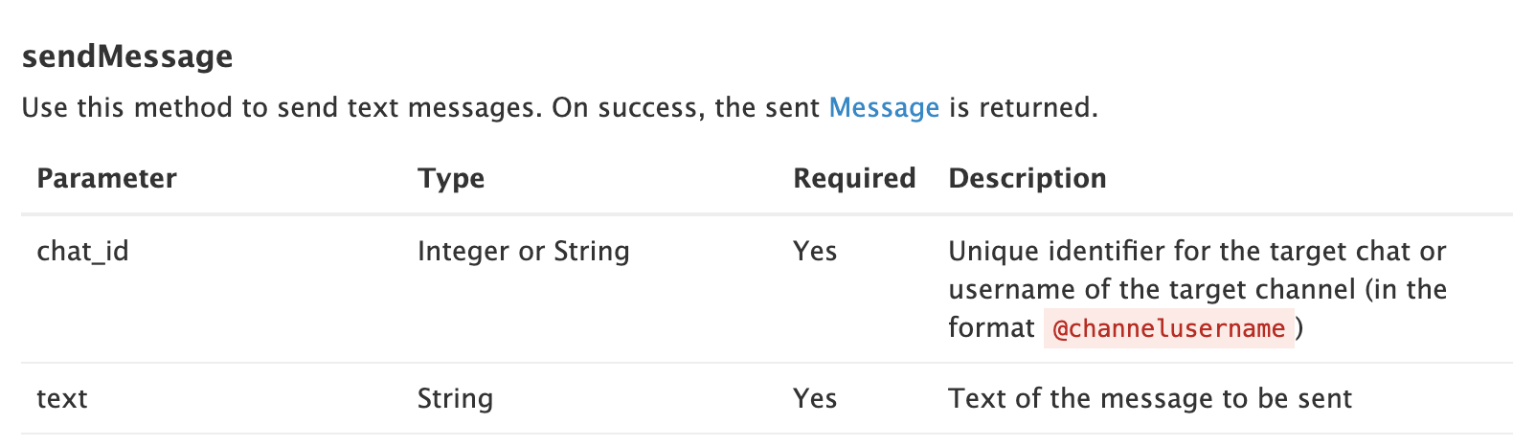1513x446 pixels.
Task: Click the String type in text row
Action: point(455,398)
